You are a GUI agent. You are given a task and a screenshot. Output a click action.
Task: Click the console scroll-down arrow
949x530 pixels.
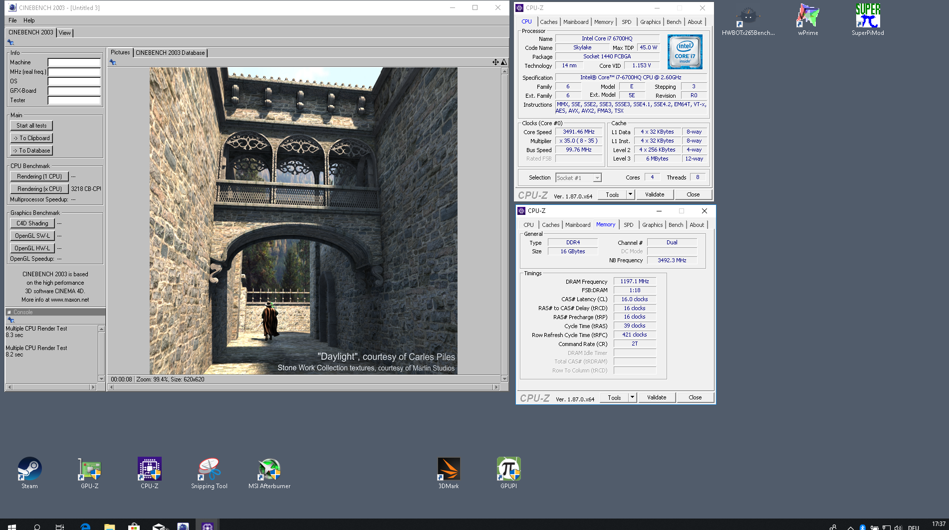point(102,379)
